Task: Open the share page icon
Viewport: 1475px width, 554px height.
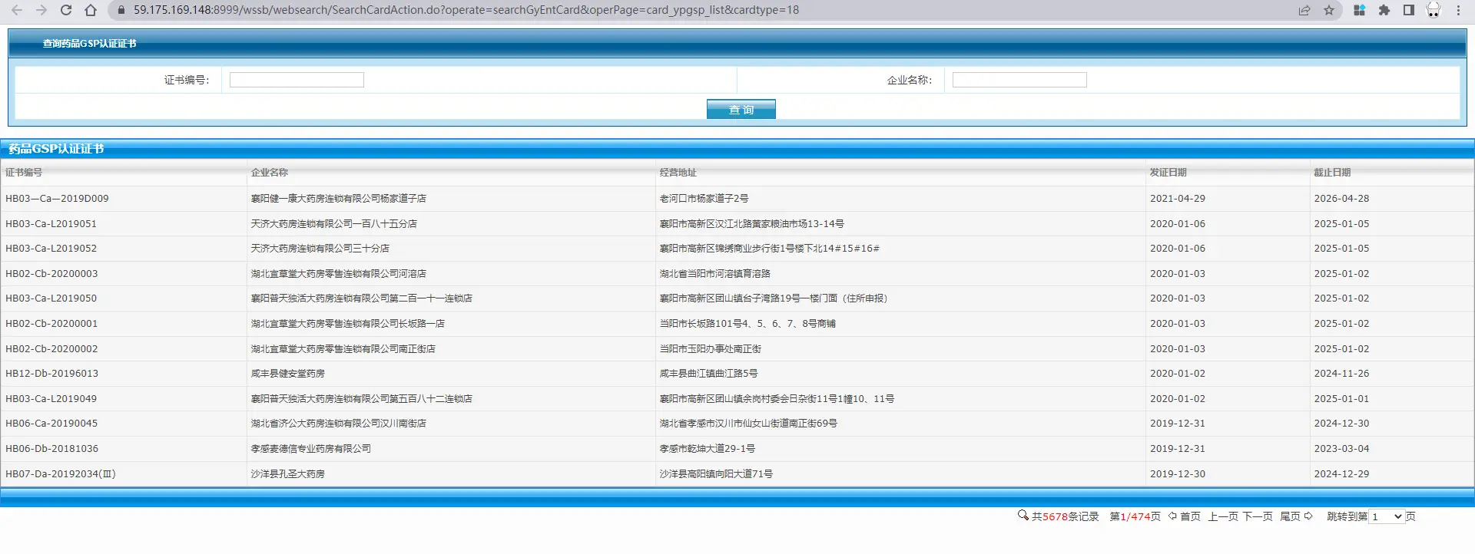Action: 1304,10
